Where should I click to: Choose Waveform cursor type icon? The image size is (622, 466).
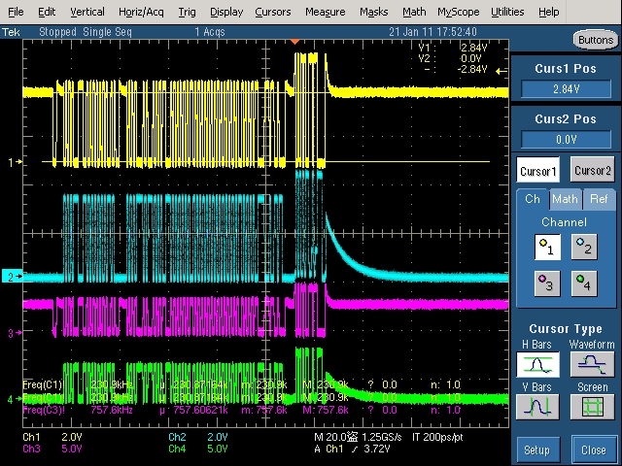click(x=592, y=365)
